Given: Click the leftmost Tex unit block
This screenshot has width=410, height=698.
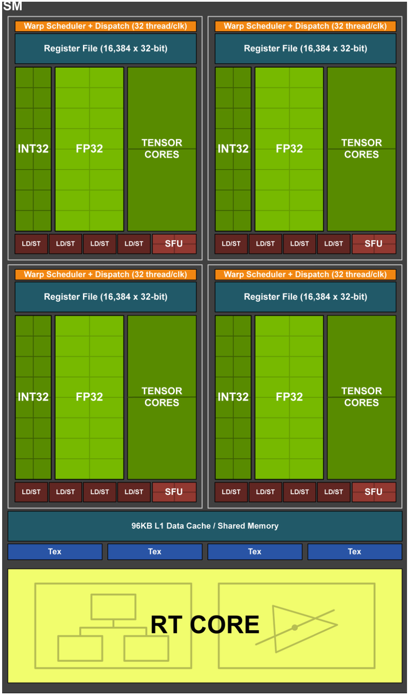Looking at the screenshot, I should (x=55, y=552).
